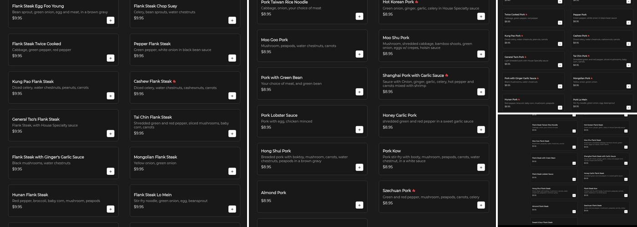Select the 'Pork Lobster Sauce' dish name

pyautogui.click(x=279, y=115)
